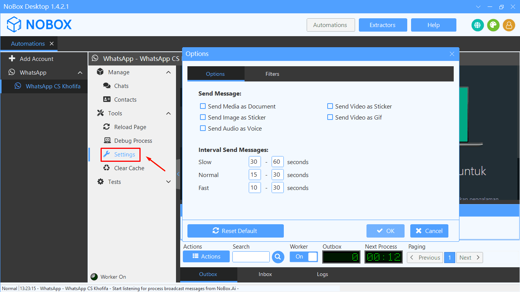Click the Reset Default button
Image resolution: width=520 pixels, height=292 pixels.
pos(235,231)
